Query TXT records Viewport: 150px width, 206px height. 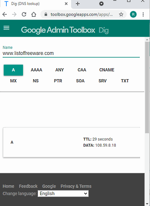pos(125,81)
